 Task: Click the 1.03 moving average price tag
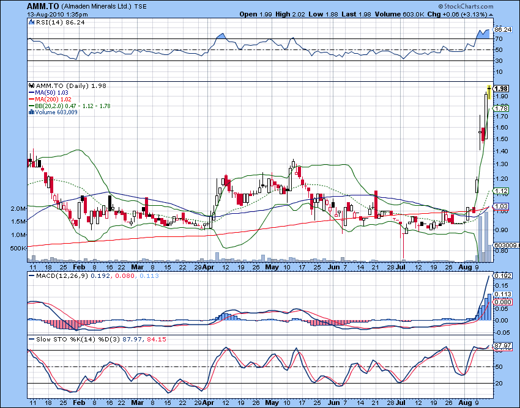pyautogui.click(x=501, y=206)
